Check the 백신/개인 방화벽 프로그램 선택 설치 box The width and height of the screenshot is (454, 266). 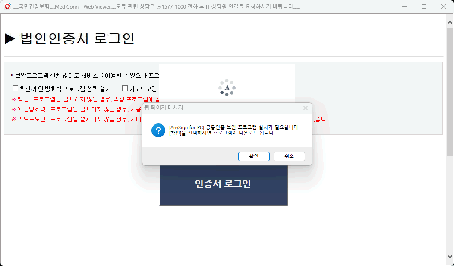click(x=15, y=89)
